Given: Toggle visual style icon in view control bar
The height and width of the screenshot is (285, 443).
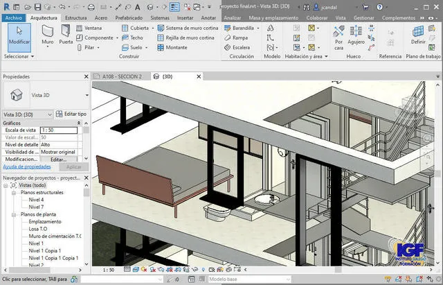Looking at the screenshot, I should tap(136, 270).
